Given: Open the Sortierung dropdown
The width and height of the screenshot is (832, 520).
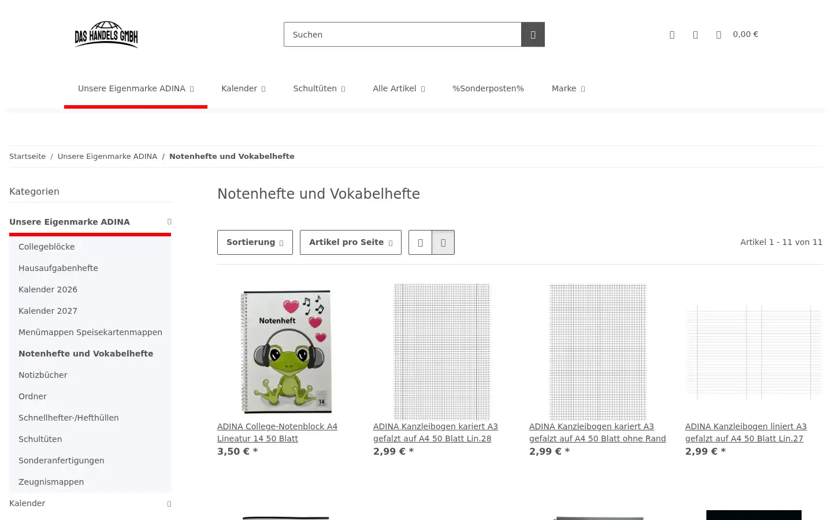Looking at the screenshot, I should (255, 243).
